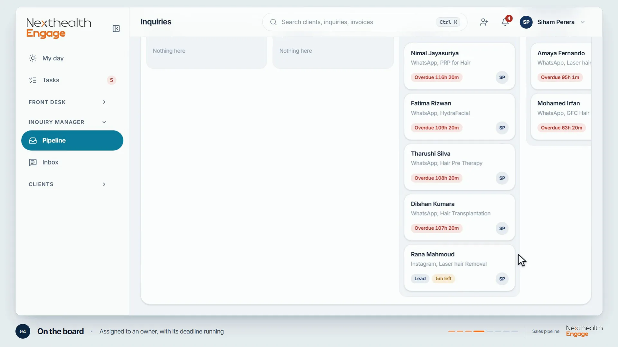Click 'WhatsApp, PRP for Hair' text
Viewport: 618px width, 347px height.
point(440,63)
